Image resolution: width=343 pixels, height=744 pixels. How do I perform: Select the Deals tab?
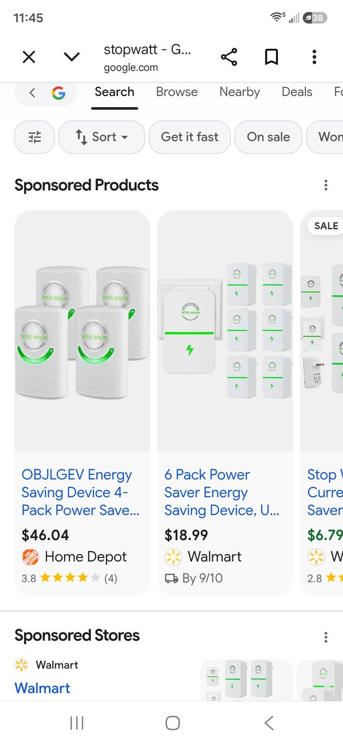pyautogui.click(x=297, y=92)
